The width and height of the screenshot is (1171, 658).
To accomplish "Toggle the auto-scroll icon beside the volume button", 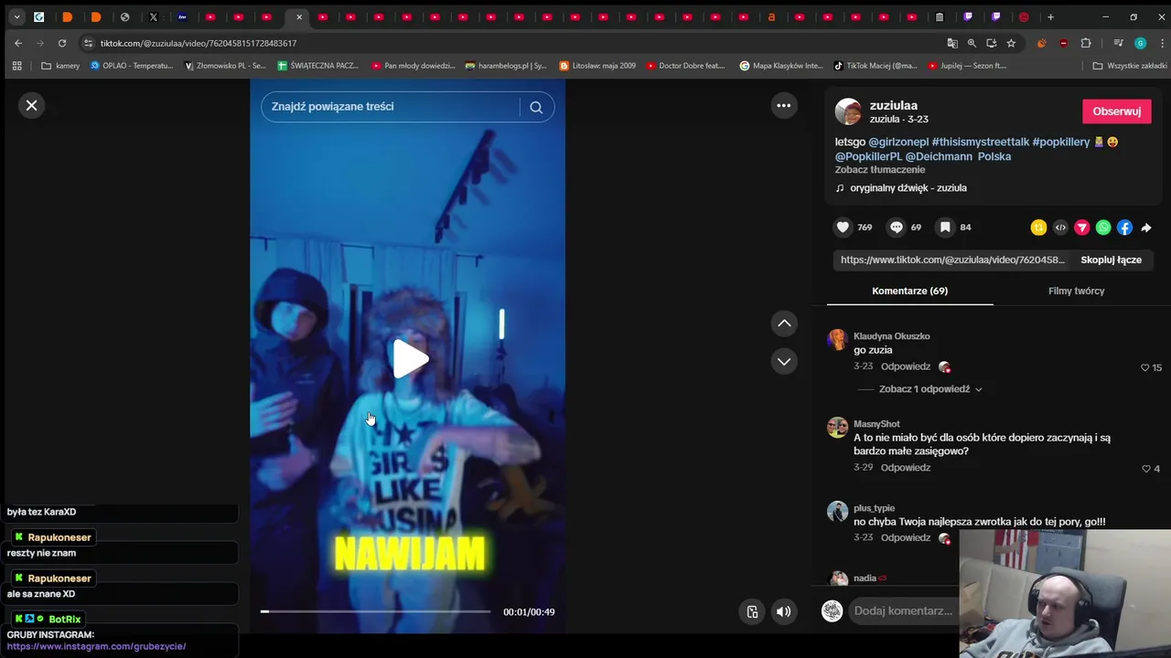I will click(x=752, y=612).
